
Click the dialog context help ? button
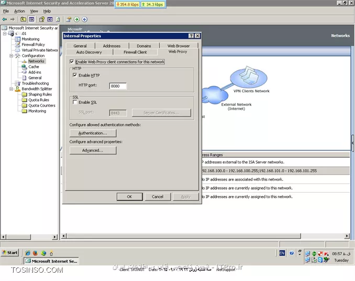pyautogui.click(x=191, y=36)
